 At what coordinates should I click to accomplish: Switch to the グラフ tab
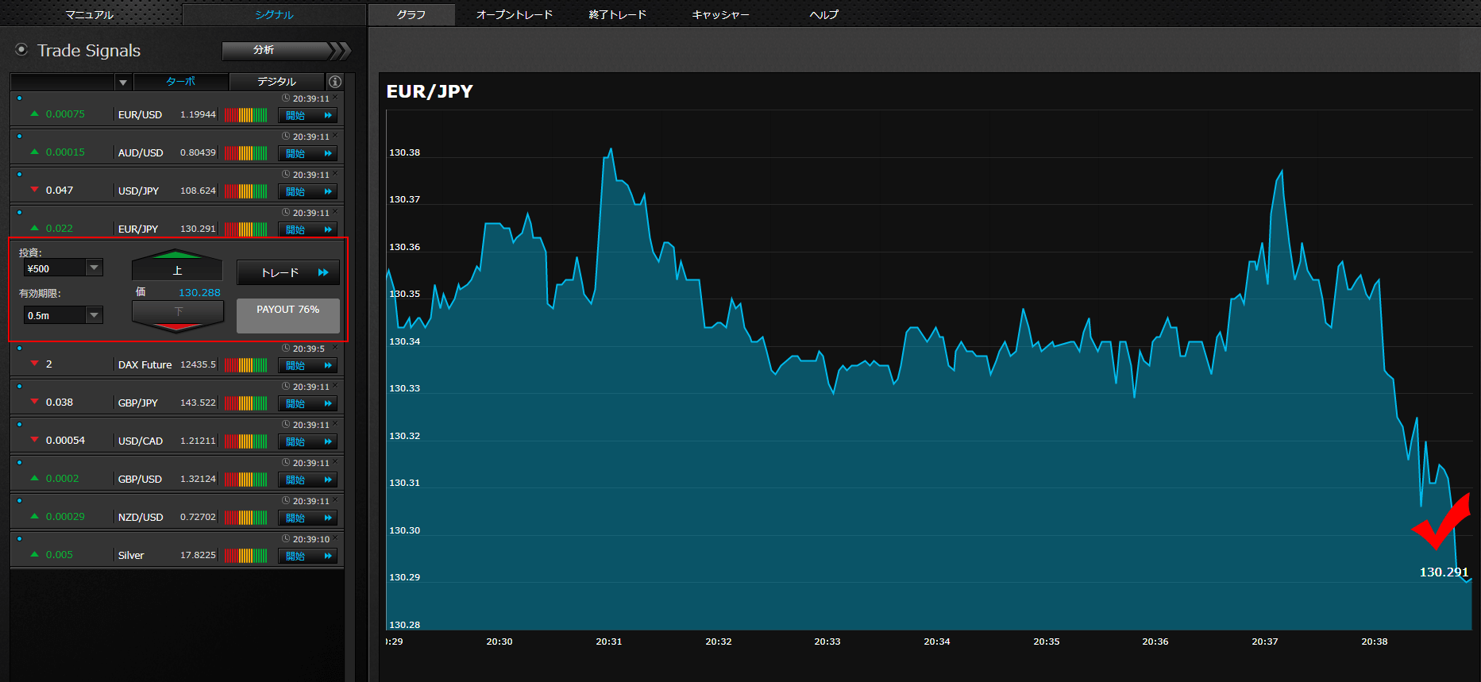coord(411,14)
